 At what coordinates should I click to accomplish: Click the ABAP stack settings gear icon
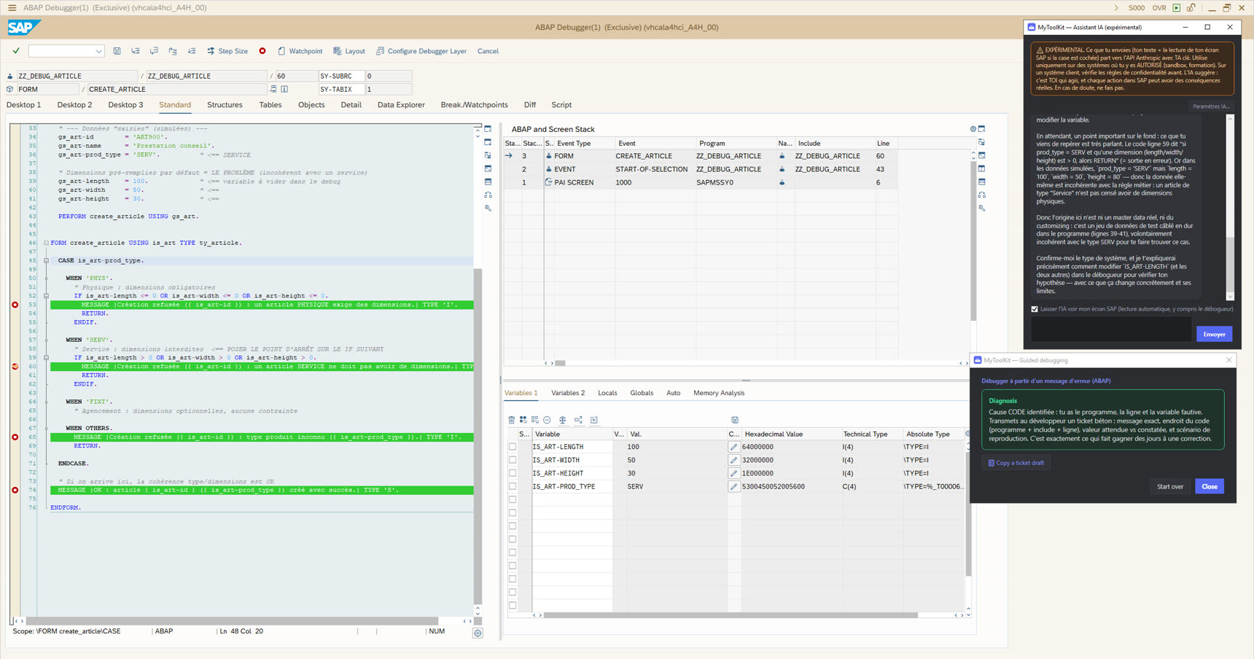973,129
